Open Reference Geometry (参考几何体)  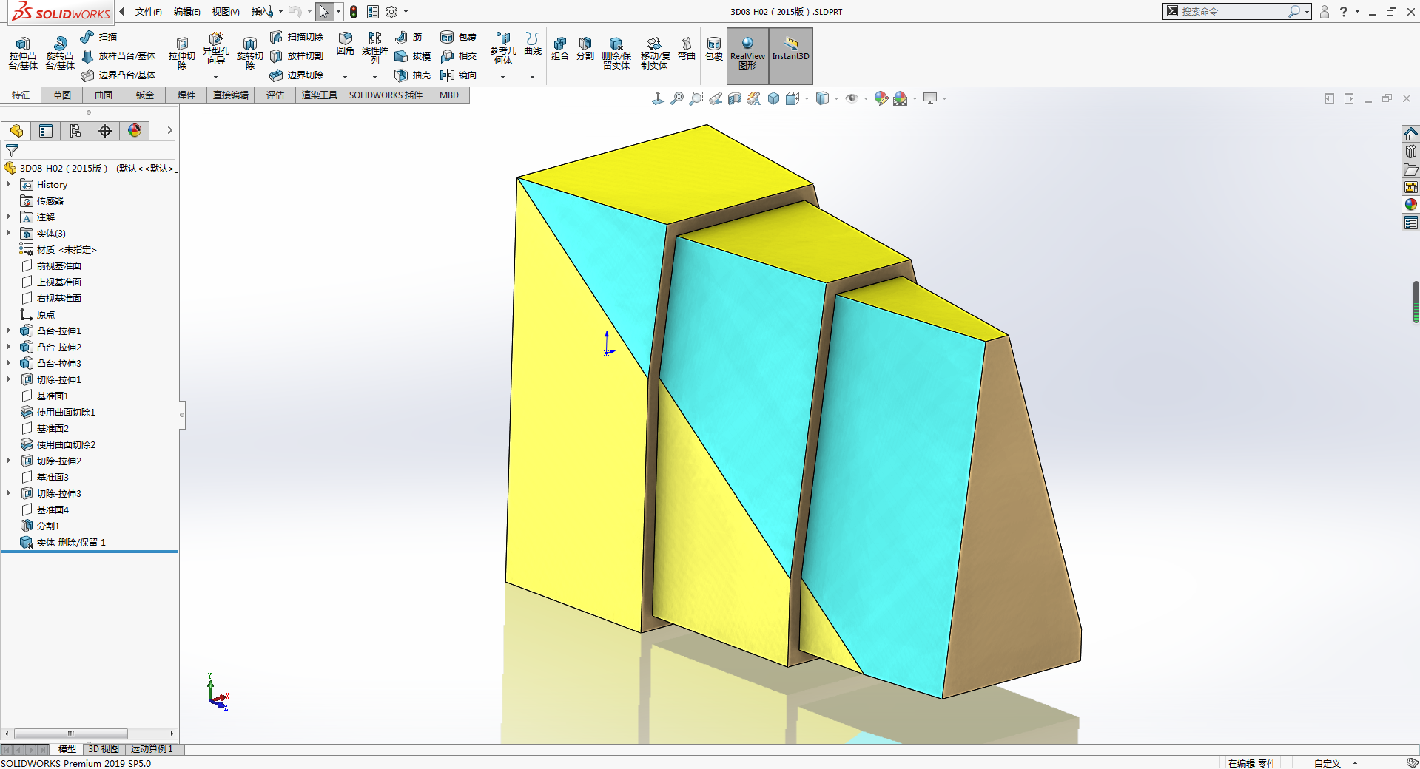tap(503, 48)
